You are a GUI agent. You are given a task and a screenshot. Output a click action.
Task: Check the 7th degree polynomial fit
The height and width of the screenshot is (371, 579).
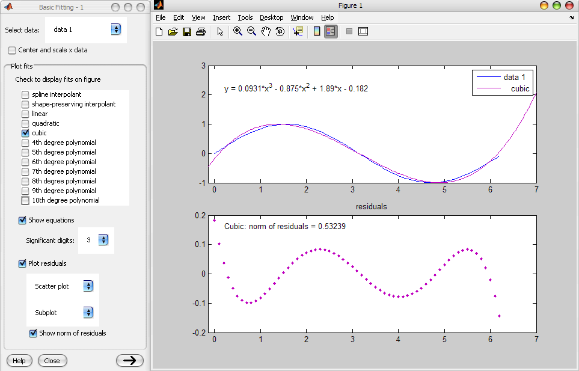(25, 171)
